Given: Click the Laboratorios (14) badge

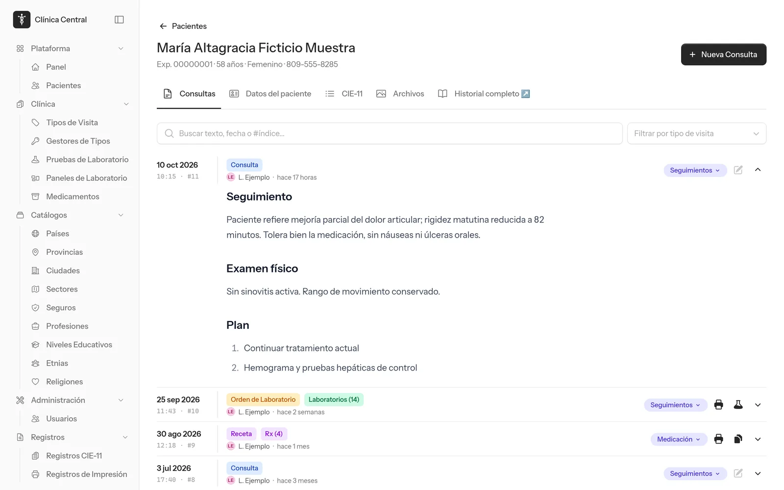Looking at the screenshot, I should 334,399.
